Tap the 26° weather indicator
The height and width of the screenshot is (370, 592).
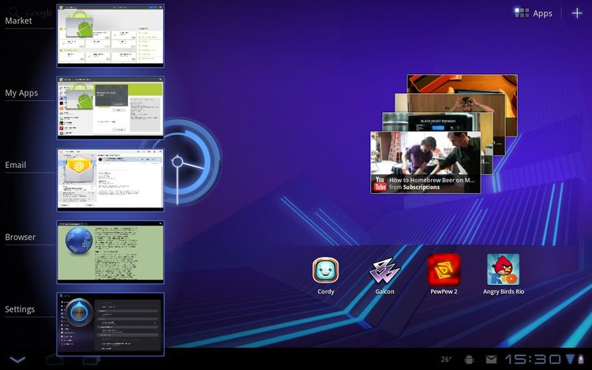click(x=446, y=360)
